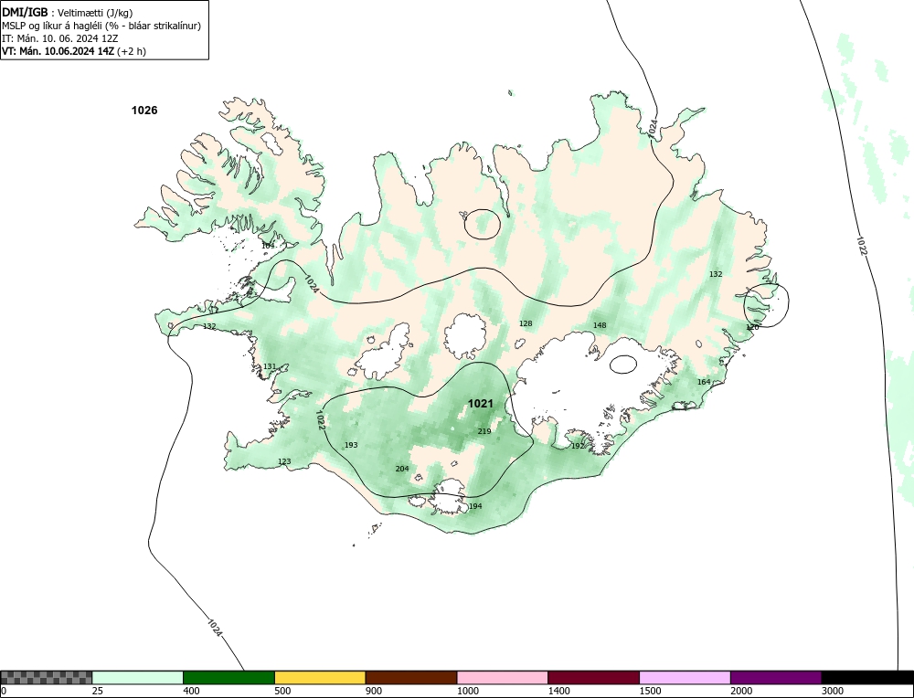Click the legend tick value 1000

pyautogui.click(x=467, y=692)
